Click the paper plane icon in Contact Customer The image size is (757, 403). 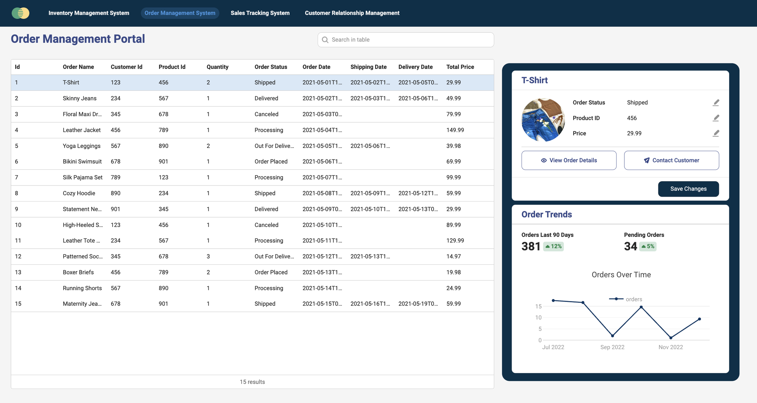(x=646, y=160)
